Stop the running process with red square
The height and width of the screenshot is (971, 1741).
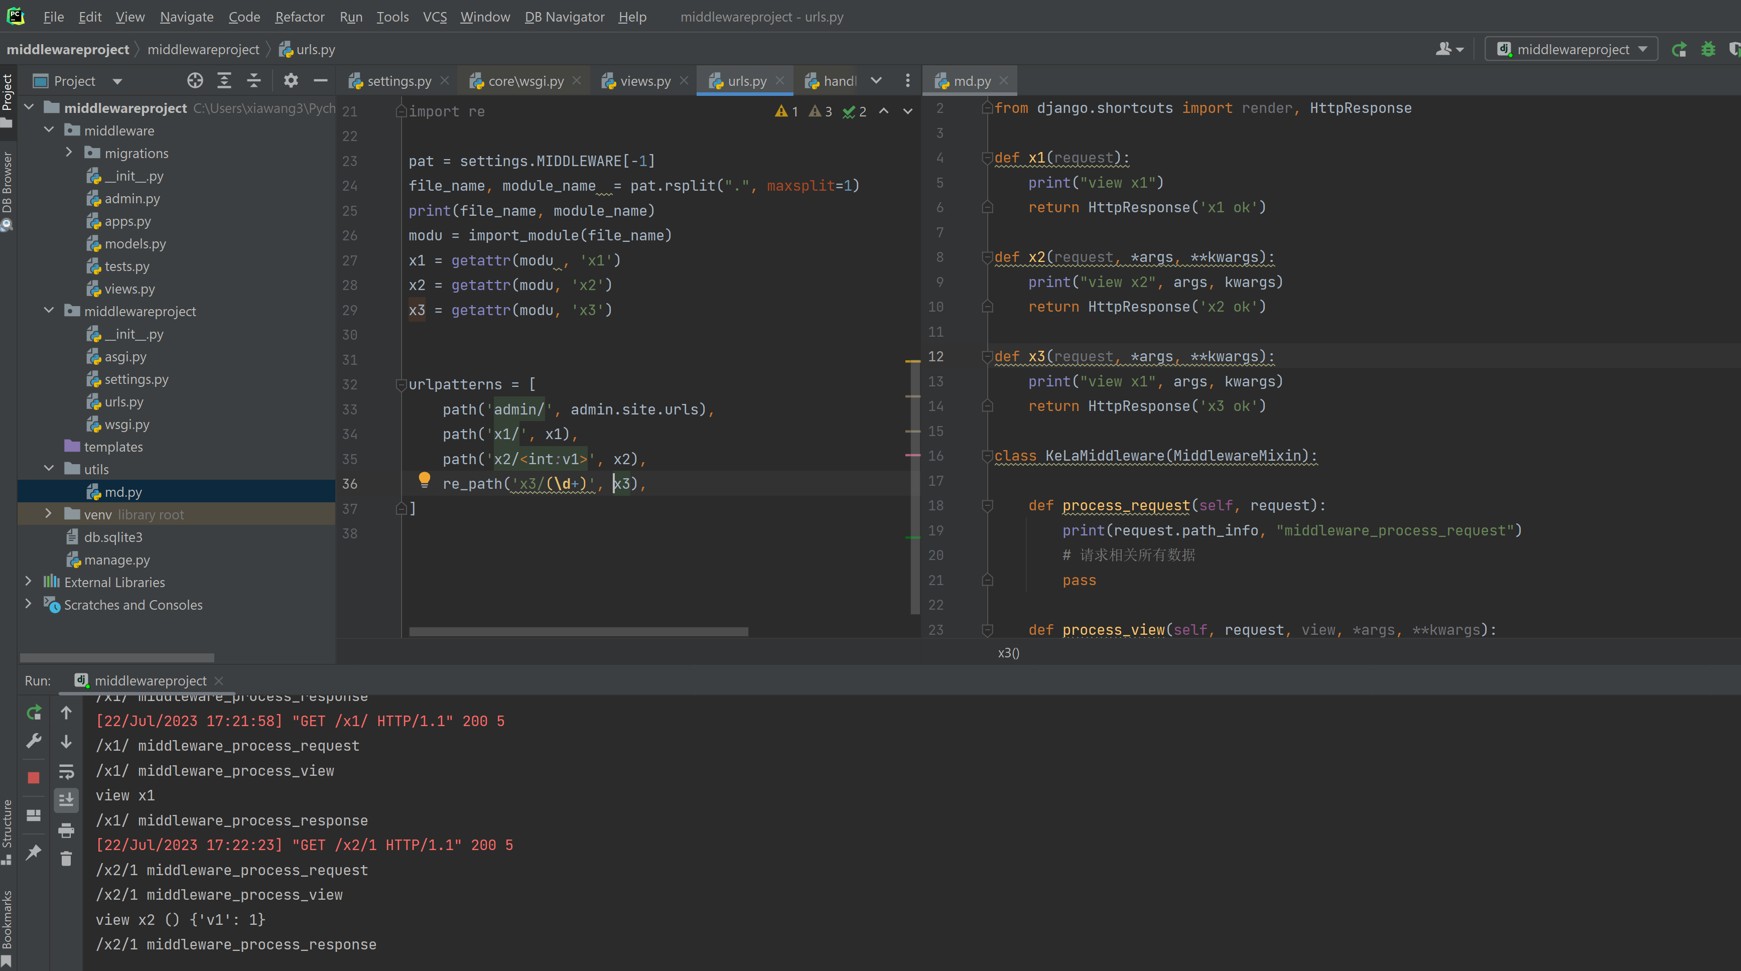pyautogui.click(x=34, y=778)
